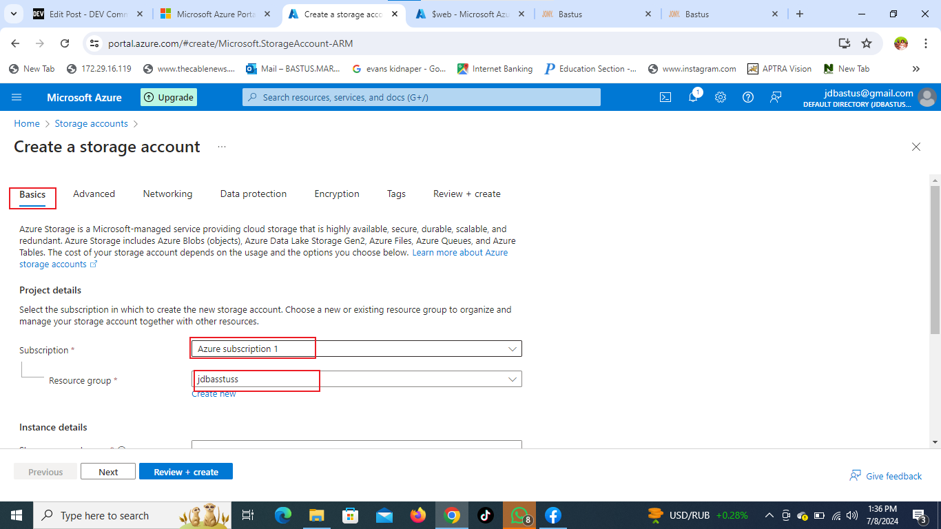The width and height of the screenshot is (941, 529).
Task: Open the Windows notification center
Action: tap(920, 515)
